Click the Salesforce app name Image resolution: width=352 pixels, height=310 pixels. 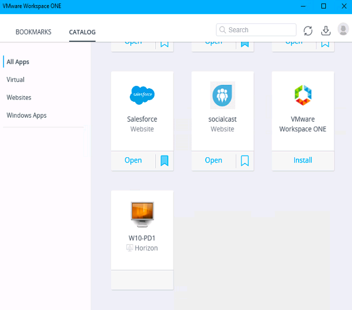(x=142, y=119)
